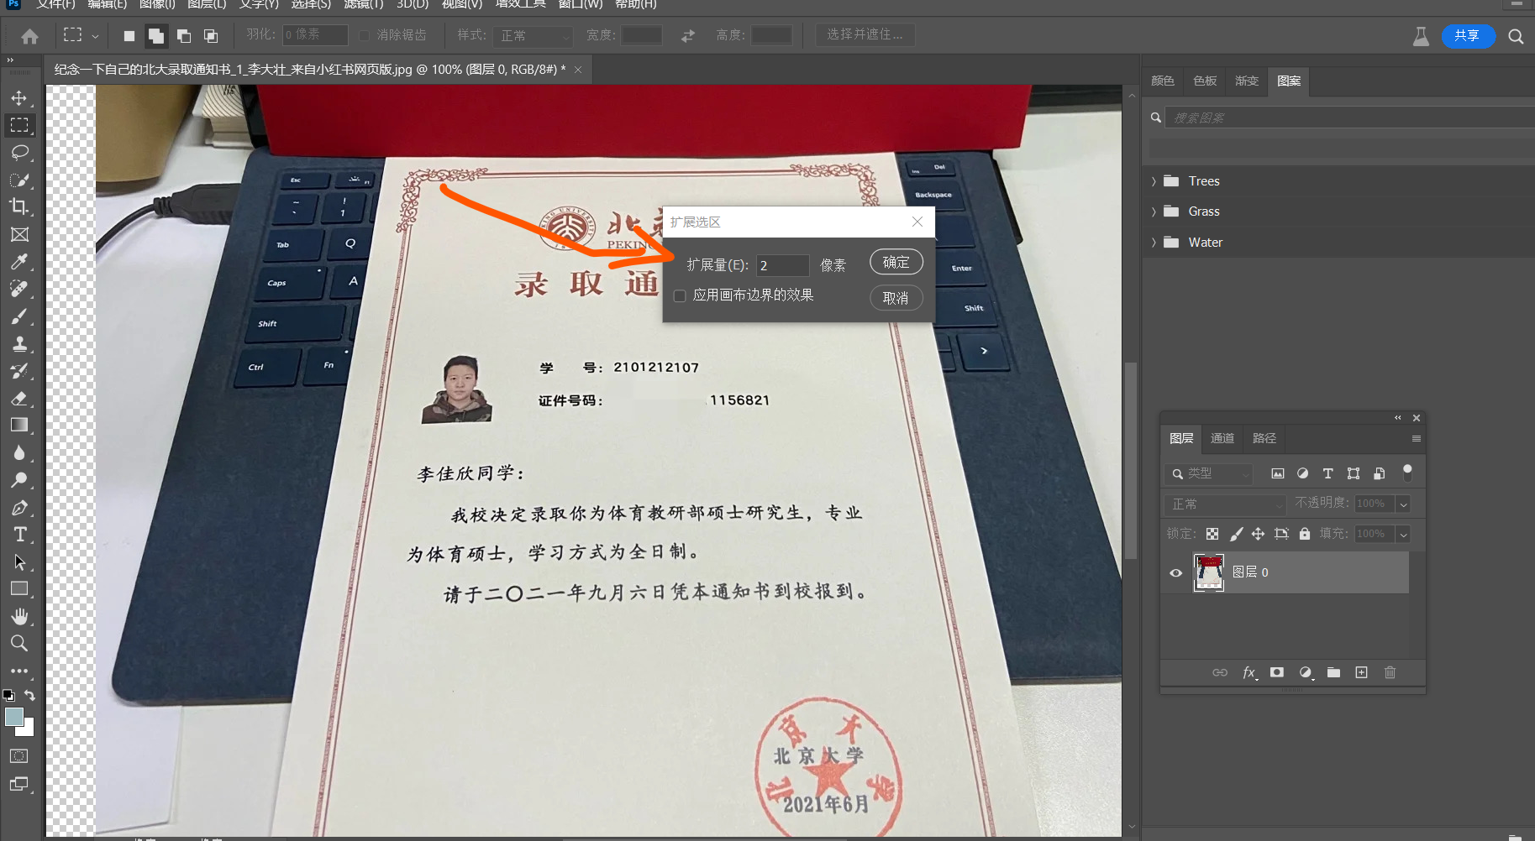
Task: Switch to the 路径 (Paths) tab
Action: pyautogui.click(x=1264, y=438)
